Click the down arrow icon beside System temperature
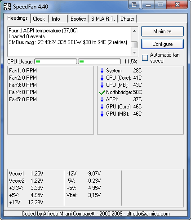The width and height of the screenshot is (191, 220). [x=102, y=71]
